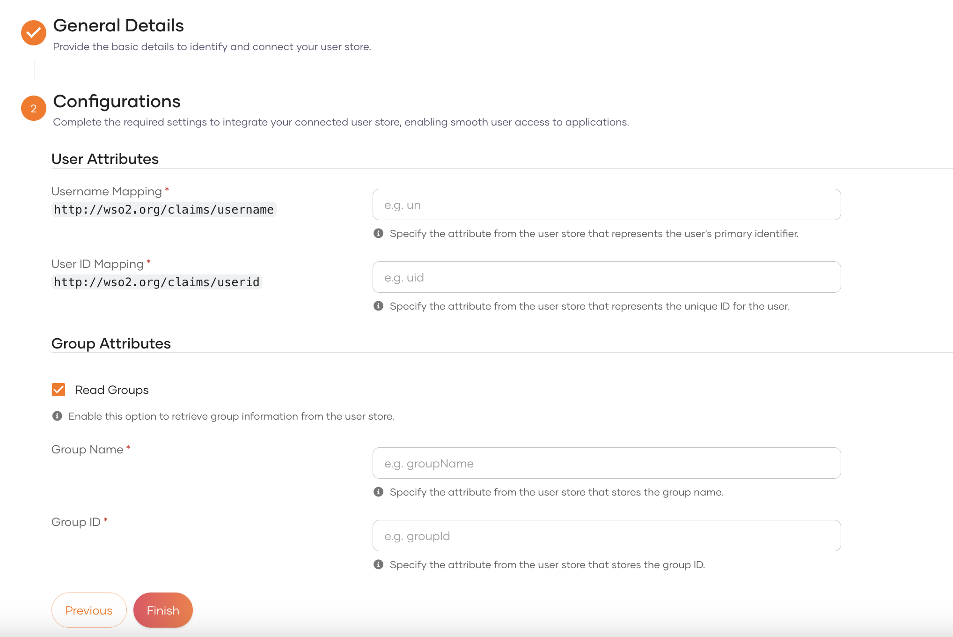Click the Read Groups label text

(112, 390)
